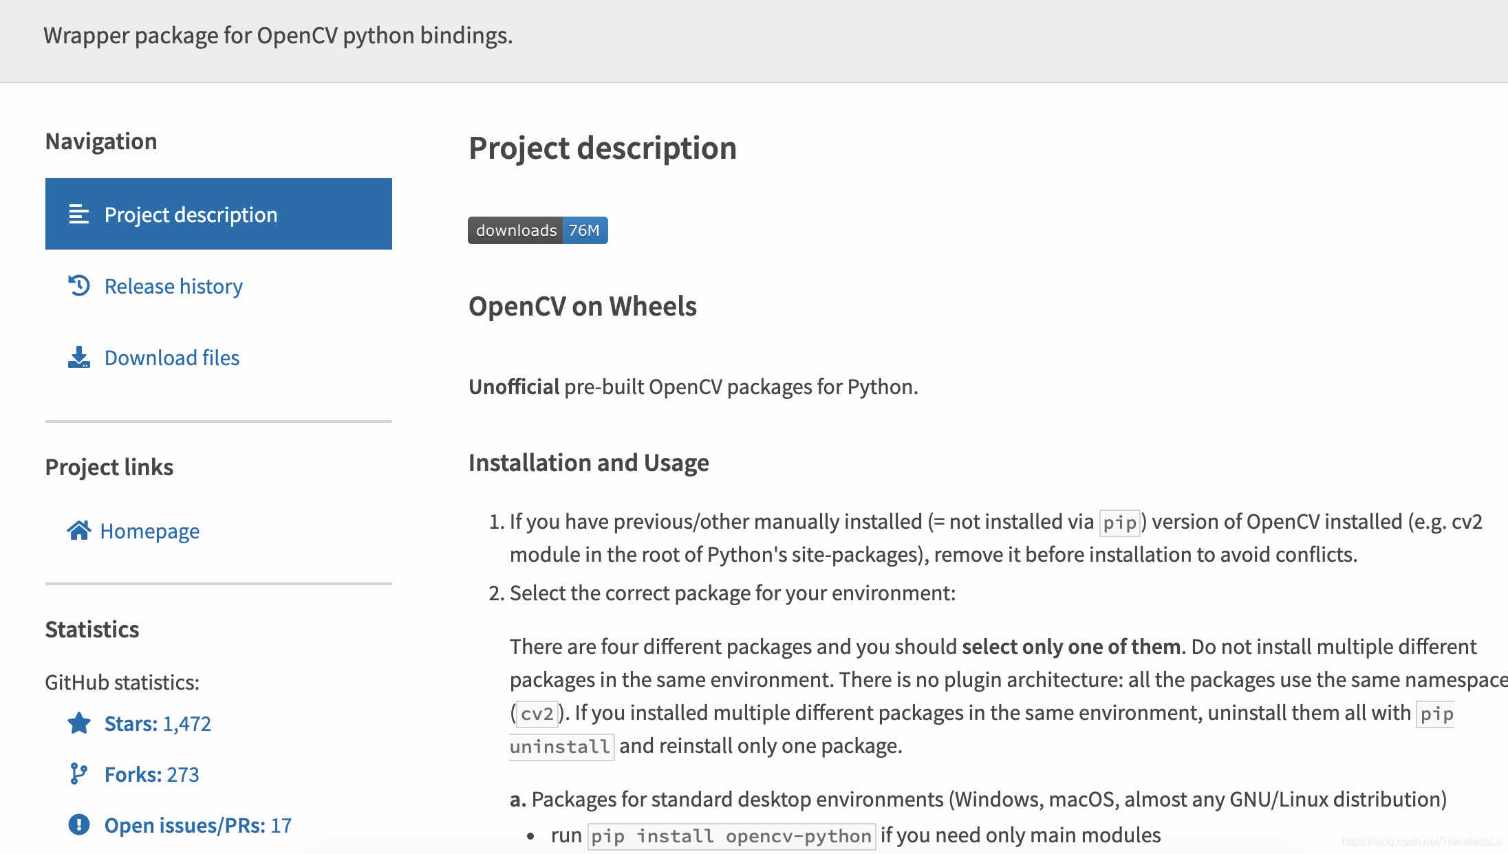The width and height of the screenshot is (1508, 854).
Task: Click the OpenCV on Wheels heading
Action: point(582,306)
